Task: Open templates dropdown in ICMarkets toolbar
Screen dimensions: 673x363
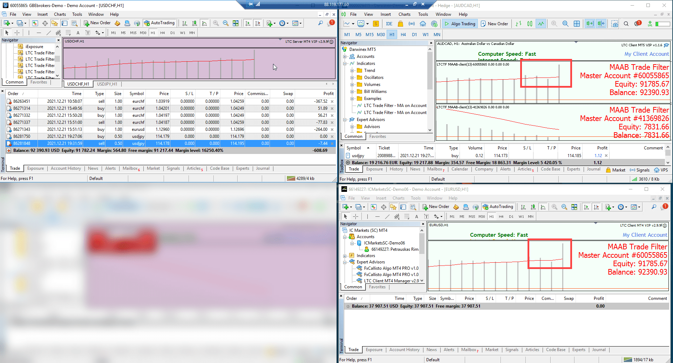Action: tap(639, 207)
